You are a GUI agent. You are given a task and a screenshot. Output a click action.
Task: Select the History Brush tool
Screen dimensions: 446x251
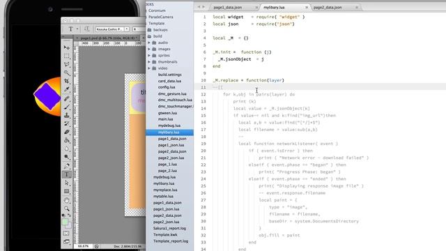point(67,123)
